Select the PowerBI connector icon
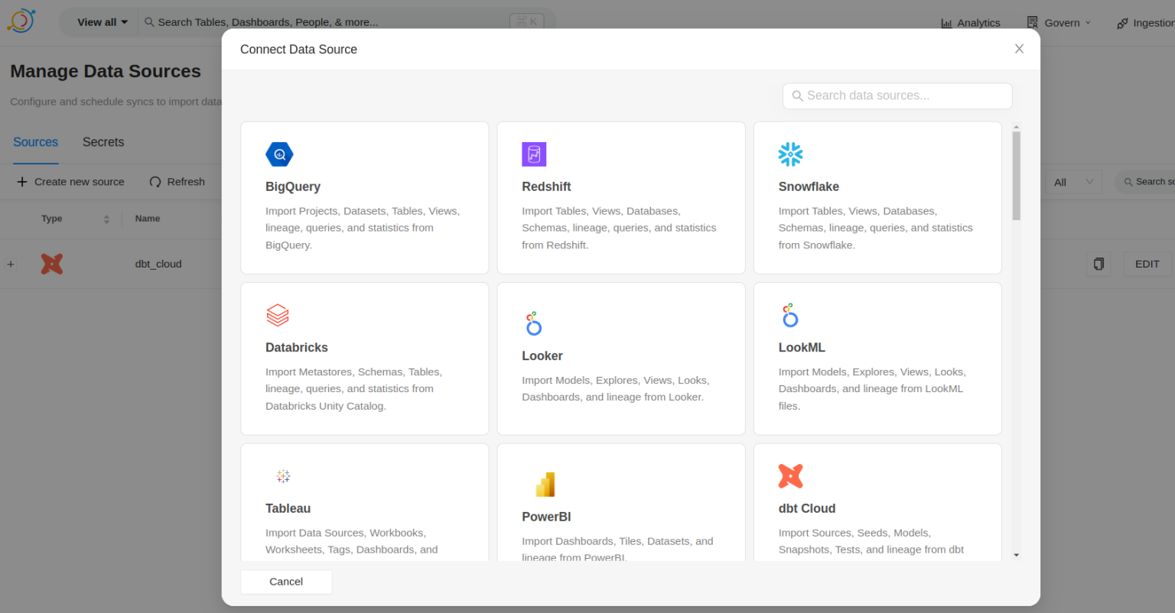Image resolution: width=1175 pixels, height=613 pixels. [x=545, y=484]
